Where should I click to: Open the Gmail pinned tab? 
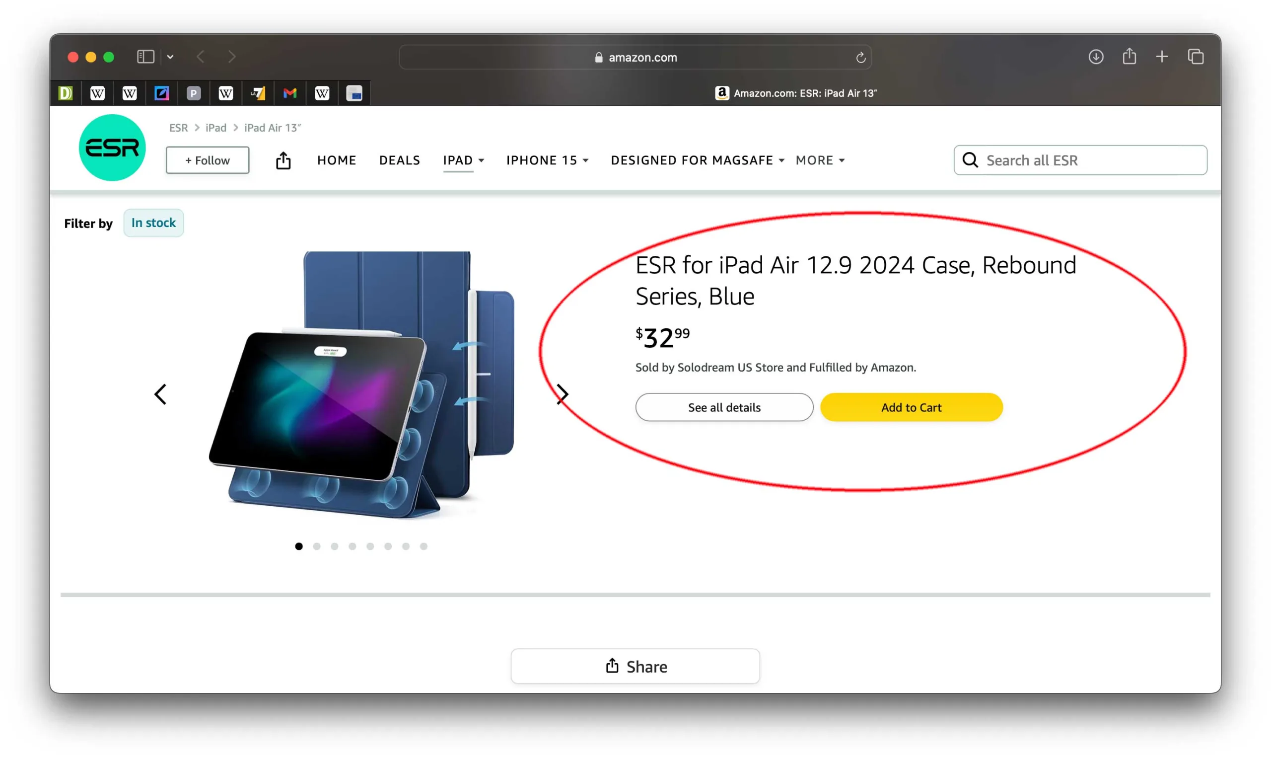tap(290, 93)
